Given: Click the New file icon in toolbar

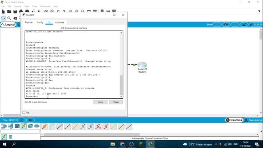Looking at the screenshot, I should click(3, 12).
